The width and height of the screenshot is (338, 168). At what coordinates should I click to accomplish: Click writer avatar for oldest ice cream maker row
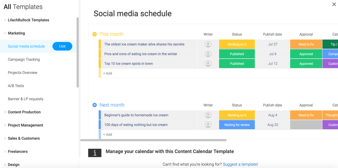point(208,44)
